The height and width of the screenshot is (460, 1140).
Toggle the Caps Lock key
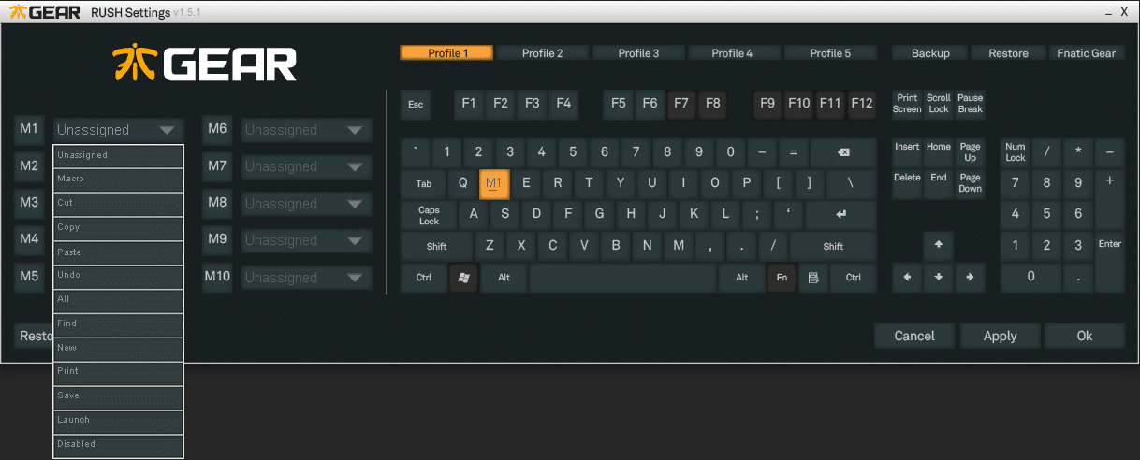click(x=429, y=216)
